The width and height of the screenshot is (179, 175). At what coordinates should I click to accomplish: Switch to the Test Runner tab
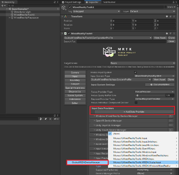pos(109,2)
